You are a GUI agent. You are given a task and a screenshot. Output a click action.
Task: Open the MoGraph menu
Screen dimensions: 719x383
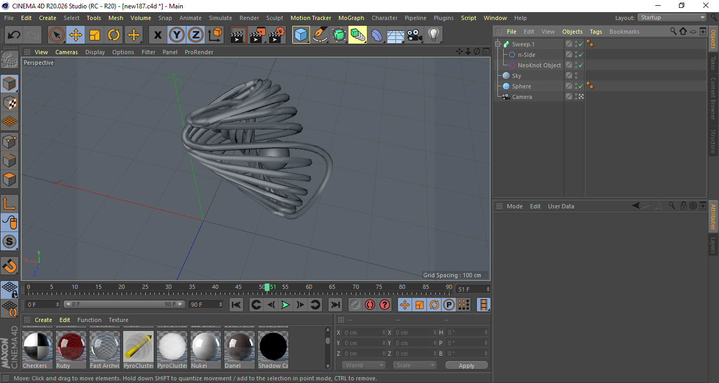pos(351,18)
